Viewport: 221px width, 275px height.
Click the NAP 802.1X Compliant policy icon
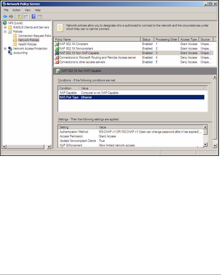(x=57, y=44)
